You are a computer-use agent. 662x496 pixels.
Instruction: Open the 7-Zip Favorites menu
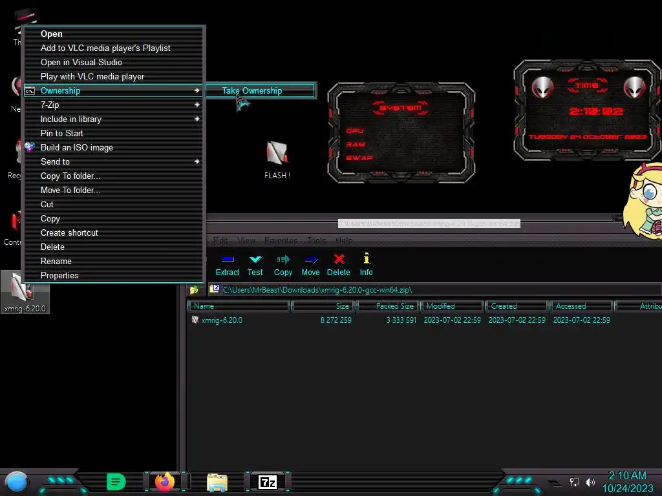coord(281,240)
